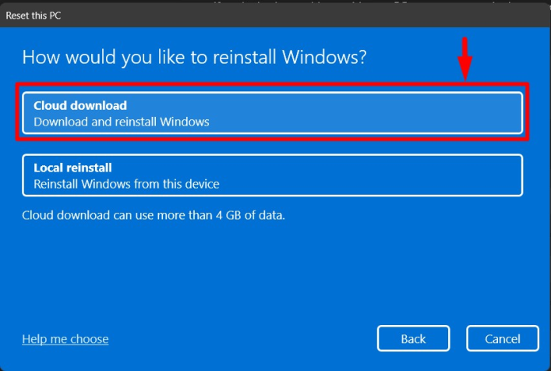The height and width of the screenshot is (371, 551).
Task: Click the bold "Local reinstall" label
Action: pyautogui.click(x=73, y=168)
